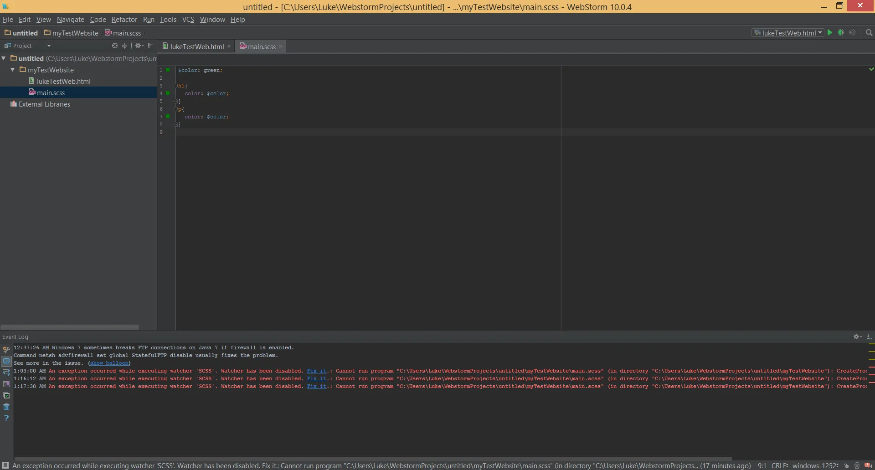This screenshot has width=875, height=470.
Task: Open the Help menu
Action: point(238,20)
